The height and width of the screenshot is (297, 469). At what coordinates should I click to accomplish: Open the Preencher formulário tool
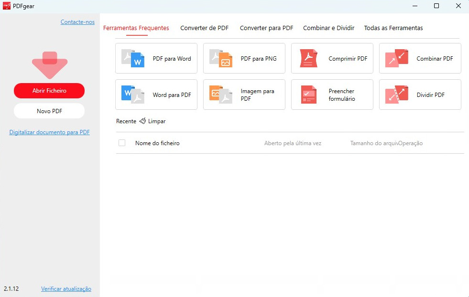332,95
